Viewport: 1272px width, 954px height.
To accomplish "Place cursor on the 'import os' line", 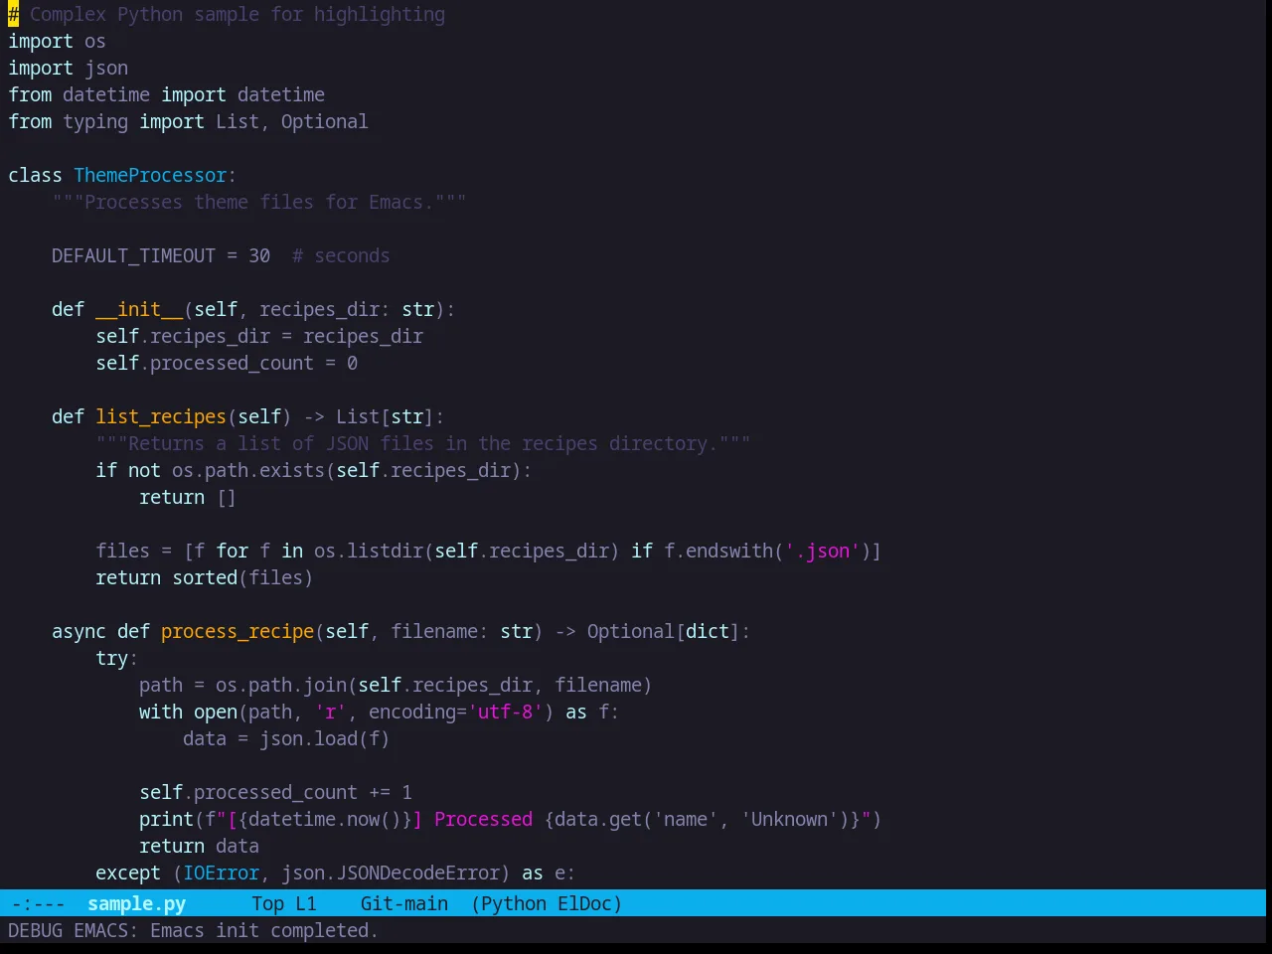I will (x=57, y=41).
